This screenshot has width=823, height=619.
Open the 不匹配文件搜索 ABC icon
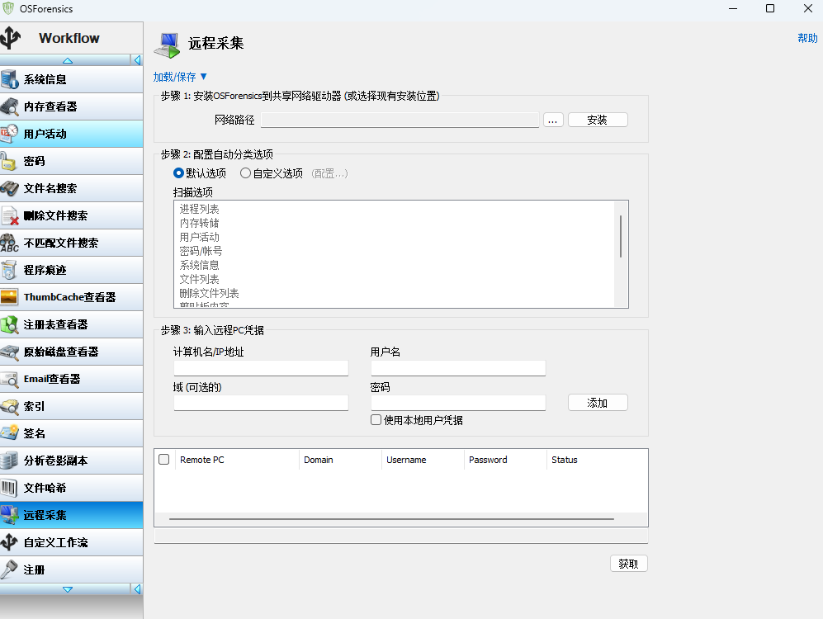tap(9, 243)
